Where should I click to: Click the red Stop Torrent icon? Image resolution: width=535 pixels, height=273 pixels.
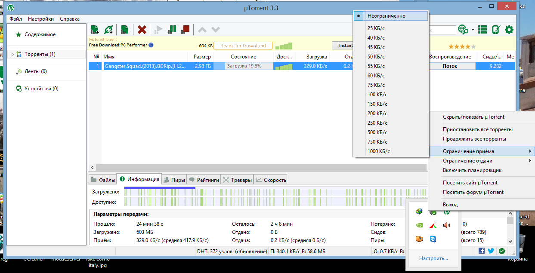[186, 30]
